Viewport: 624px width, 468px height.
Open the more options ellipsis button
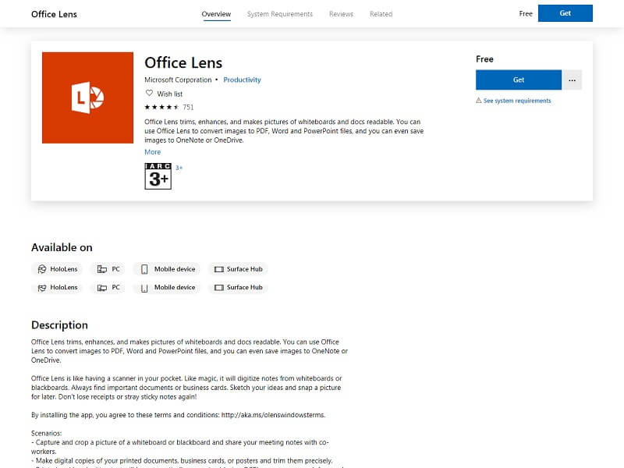click(x=572, y=80)
